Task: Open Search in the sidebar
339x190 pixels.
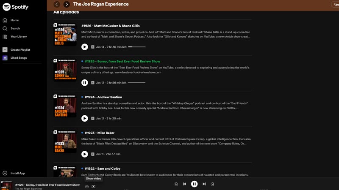Action: [x=11, y=28]
